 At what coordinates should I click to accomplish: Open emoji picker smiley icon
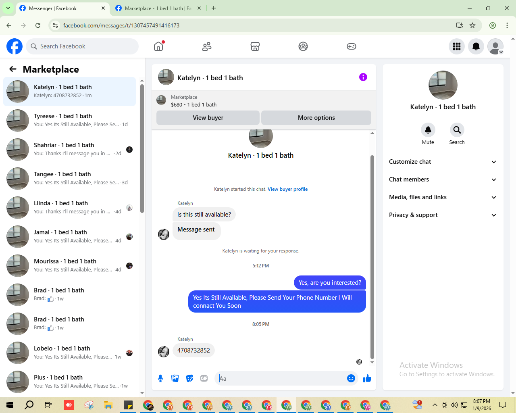(351, 378)
